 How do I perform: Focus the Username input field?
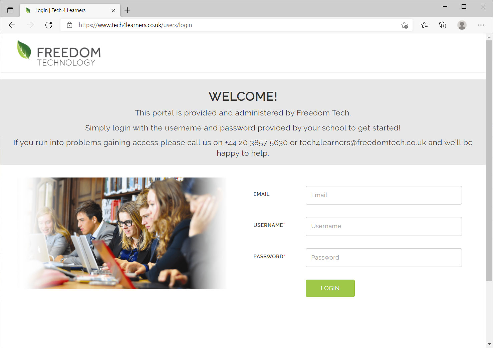tap(384, 226)
